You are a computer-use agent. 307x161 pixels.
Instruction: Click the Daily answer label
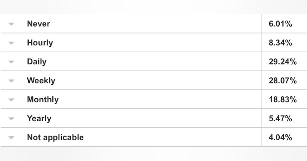pos(37,62)
